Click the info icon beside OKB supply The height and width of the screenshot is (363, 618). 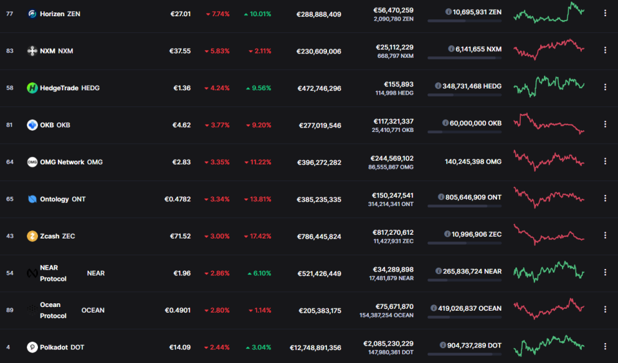pyautogui.click(x=445, y=123)
